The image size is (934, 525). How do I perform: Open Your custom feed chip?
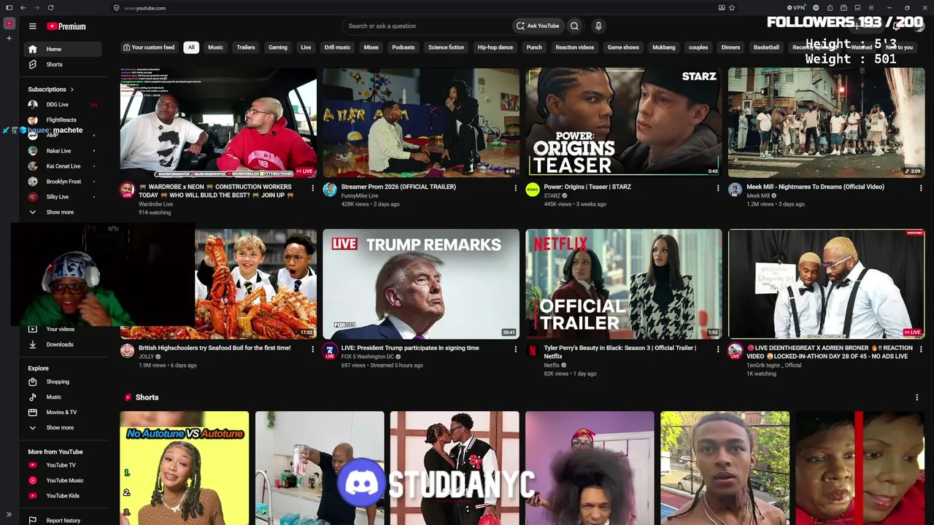[149, 47]
